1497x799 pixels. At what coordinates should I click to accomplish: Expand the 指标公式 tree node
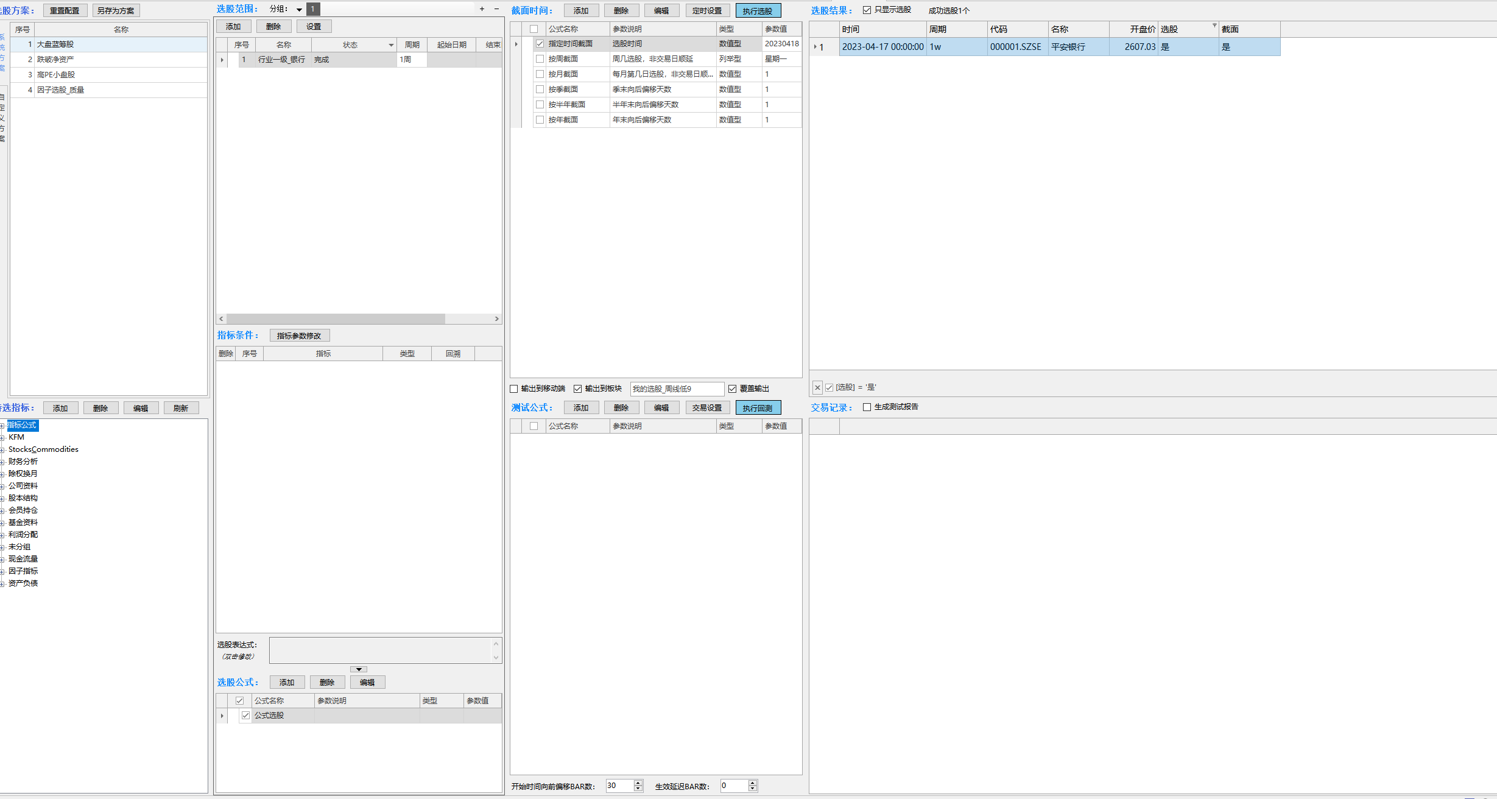click(2, 426)
